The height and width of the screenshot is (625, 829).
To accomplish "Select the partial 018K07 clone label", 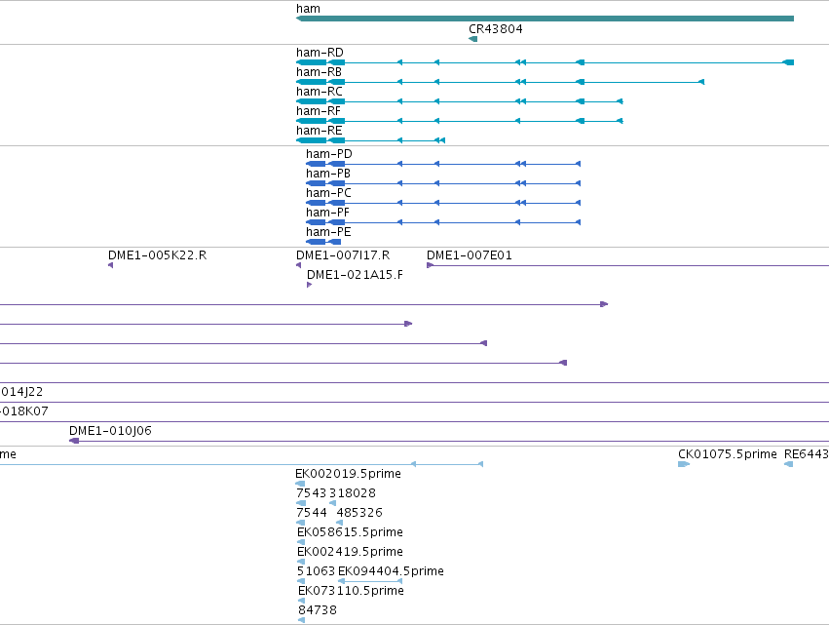I will [23, 411].
